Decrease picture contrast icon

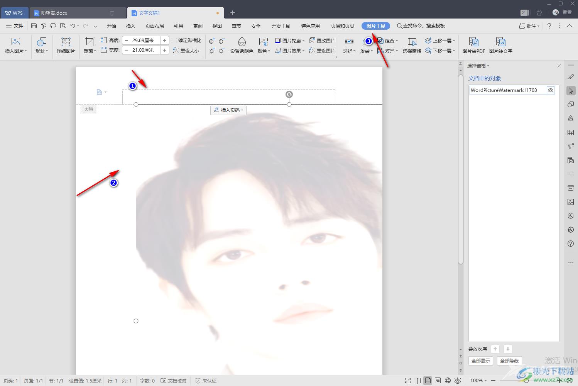221,41
